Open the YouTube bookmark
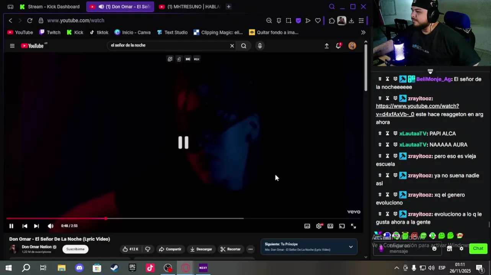 (x=20, y=32)
